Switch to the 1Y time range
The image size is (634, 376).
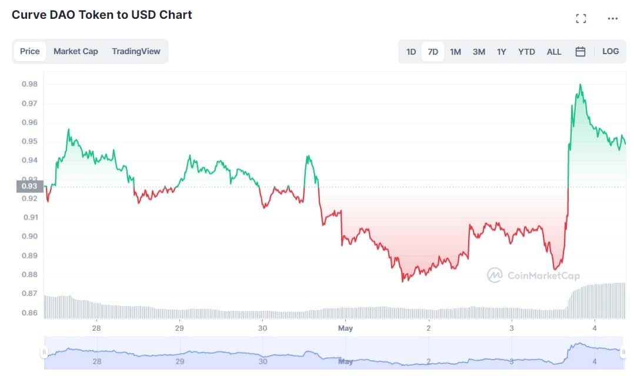(x=501, y=52)
